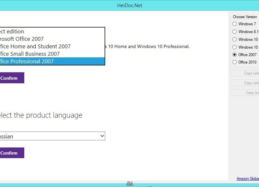Click the Confirm button under edition list
The image size is (259, 187).
click(12, 78)
